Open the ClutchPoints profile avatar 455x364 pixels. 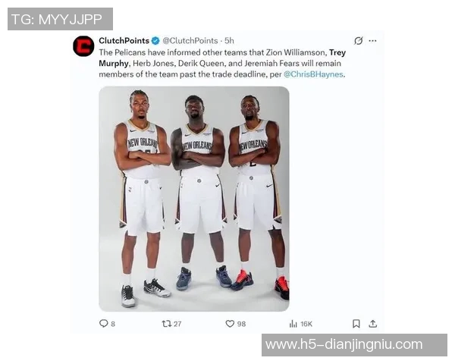coord(83,45)
